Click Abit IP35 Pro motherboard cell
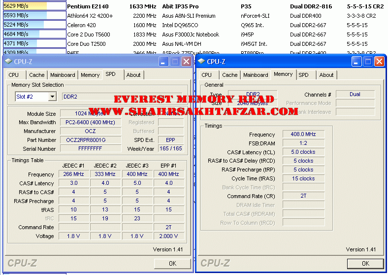Viewport: 388px width, 275px height. (x=180, y=6)
